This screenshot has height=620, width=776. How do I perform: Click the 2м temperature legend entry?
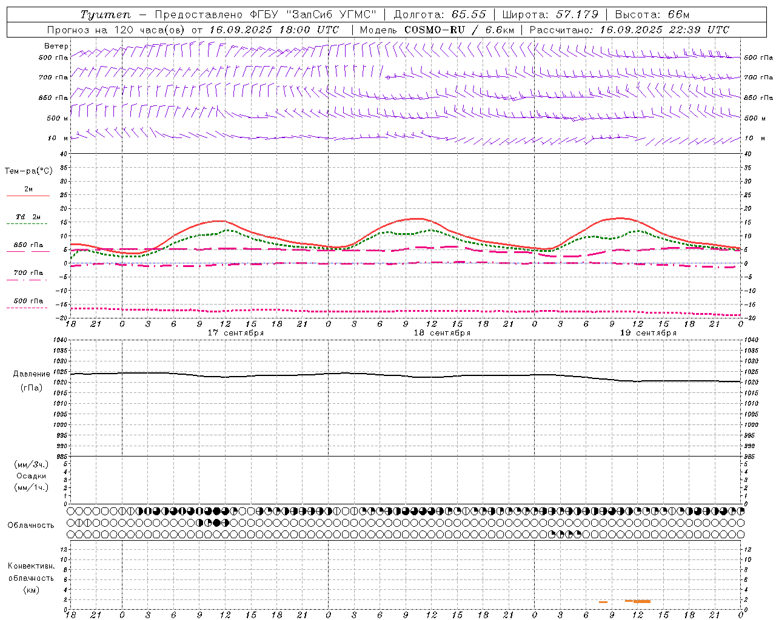coord(28,190)
